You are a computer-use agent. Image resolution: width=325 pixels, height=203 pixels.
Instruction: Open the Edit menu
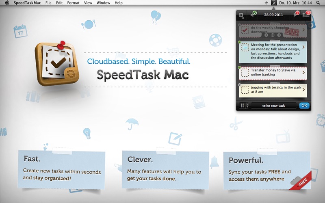point(59,3)
